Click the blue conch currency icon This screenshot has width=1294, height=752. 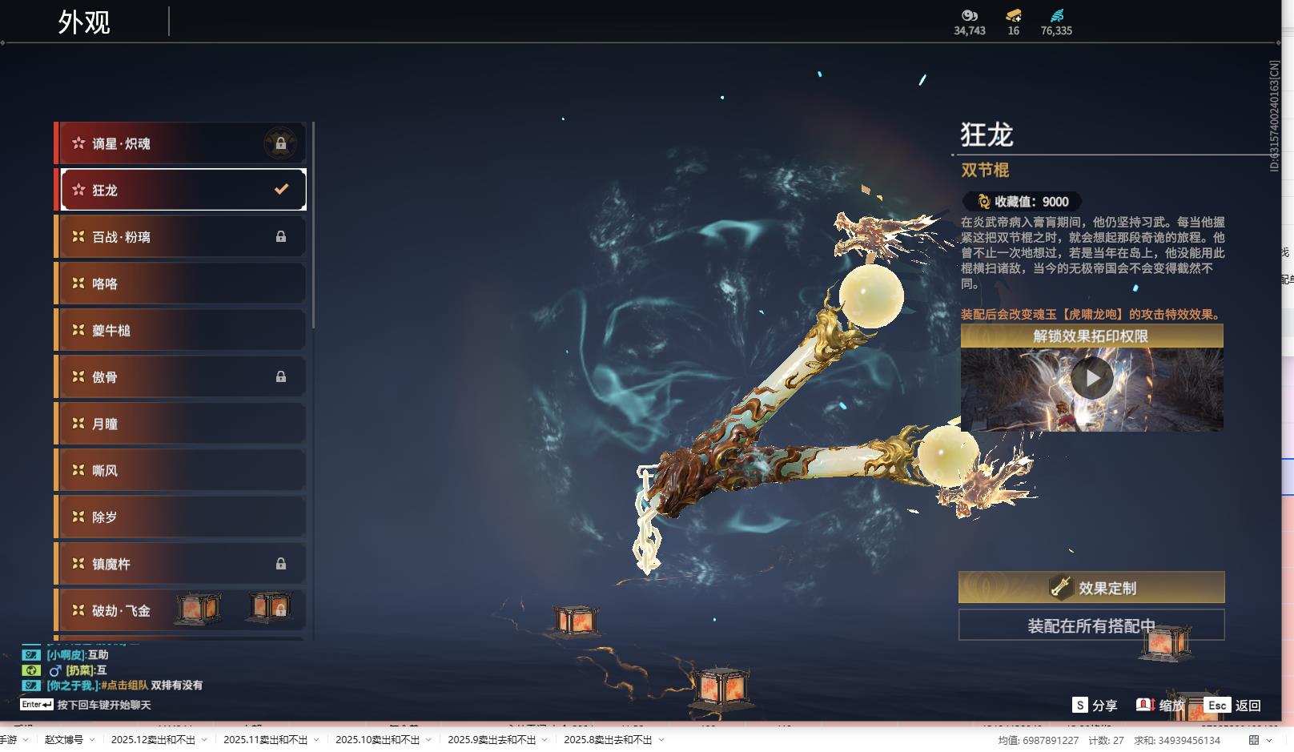(x=1056, y=15)
